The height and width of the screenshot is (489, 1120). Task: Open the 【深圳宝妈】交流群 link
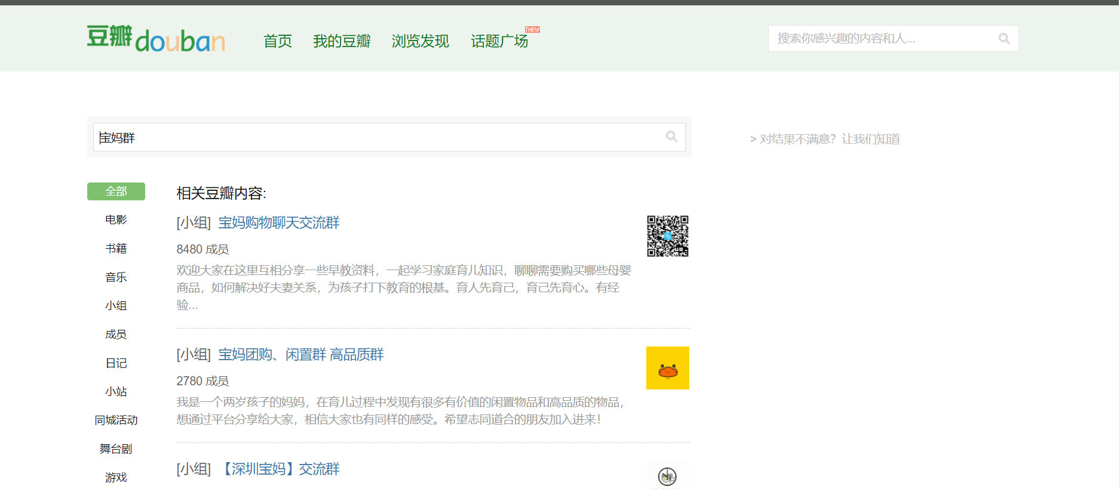point(279,469)
